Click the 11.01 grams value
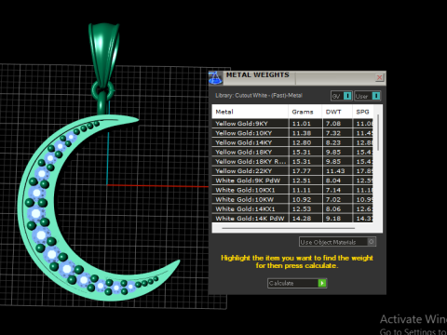 [302, 124]
